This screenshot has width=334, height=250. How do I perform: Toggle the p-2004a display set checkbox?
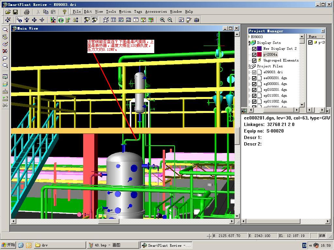pos(254,55)
